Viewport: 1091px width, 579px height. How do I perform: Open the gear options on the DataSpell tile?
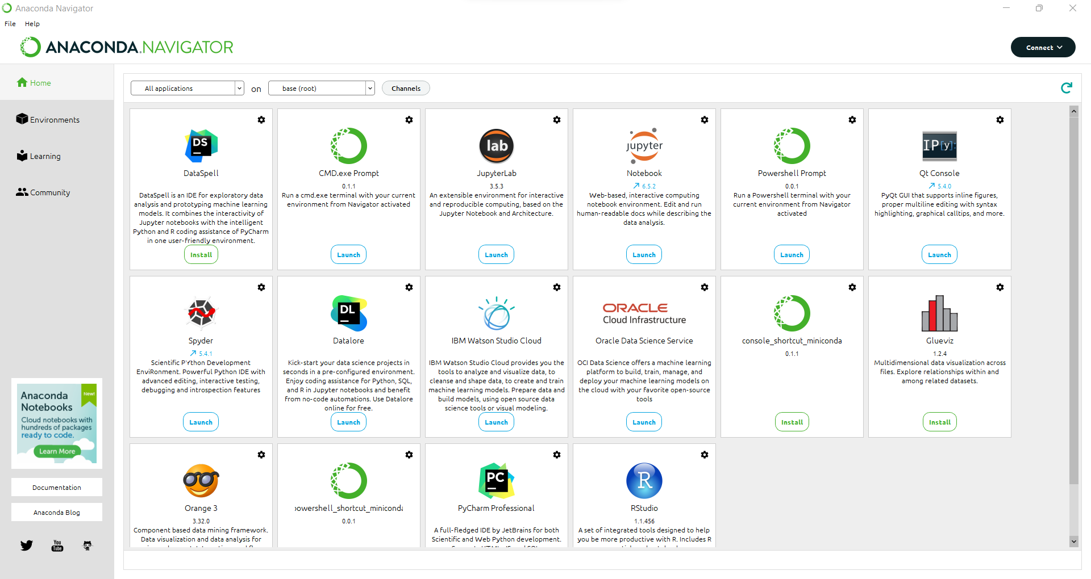pos(261,120)
